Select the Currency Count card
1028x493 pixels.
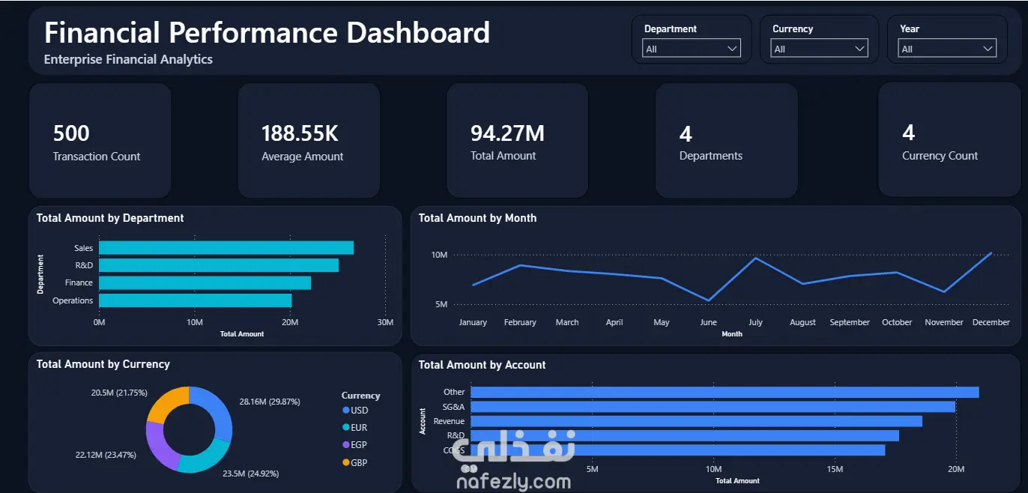coord(949,141)
